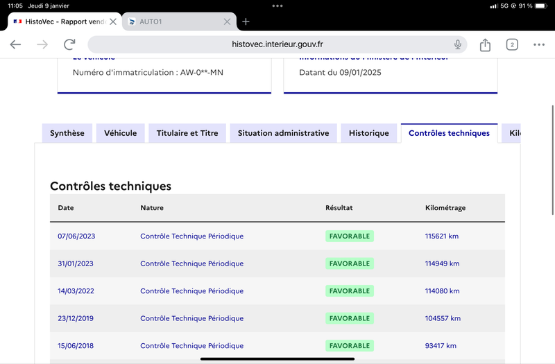This screenshot has width=555, height=364.
Task: Click the date 23/12/2019
Action: 76,318
